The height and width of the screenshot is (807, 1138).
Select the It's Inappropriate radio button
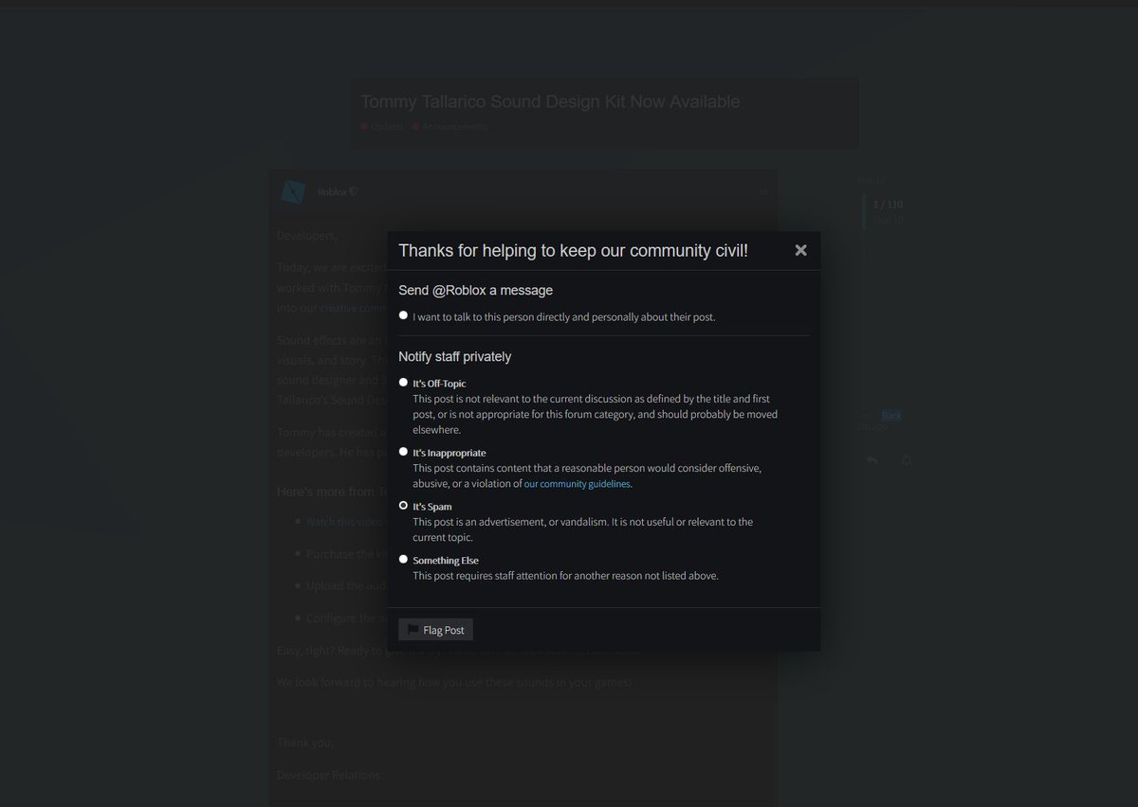403,451
